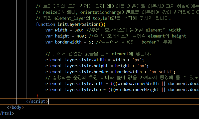Click the comment starting with '브라우저의 크기 변경에'

coord(117,6)
